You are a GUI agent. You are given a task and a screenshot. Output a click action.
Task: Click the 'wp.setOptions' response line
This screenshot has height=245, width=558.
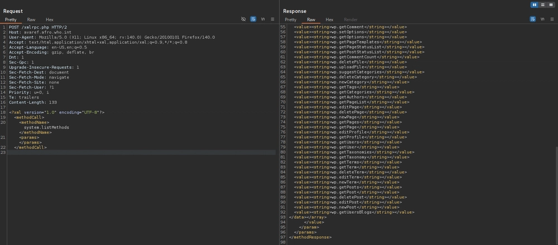(350, 32)
